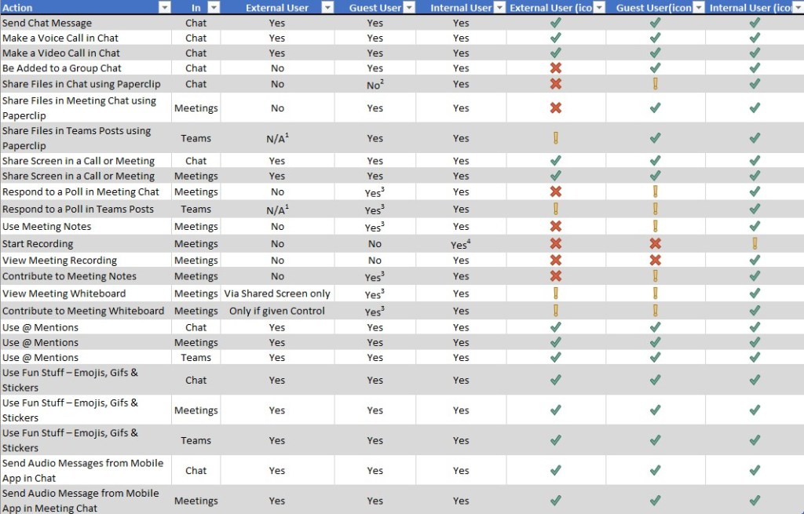Click Guest User red X in View Meeting Recording row
804x514 pixels.
(x=655, y=261)
